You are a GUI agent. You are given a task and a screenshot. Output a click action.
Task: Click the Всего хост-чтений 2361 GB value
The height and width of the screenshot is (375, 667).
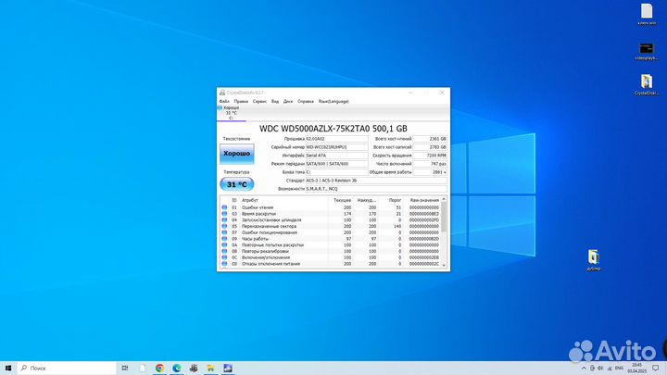[x=430, y=139]
